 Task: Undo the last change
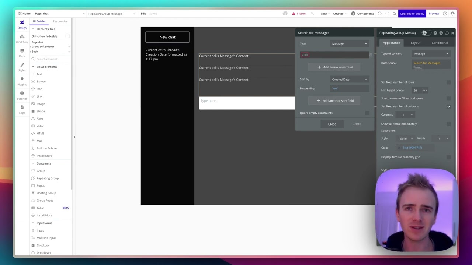379,14
